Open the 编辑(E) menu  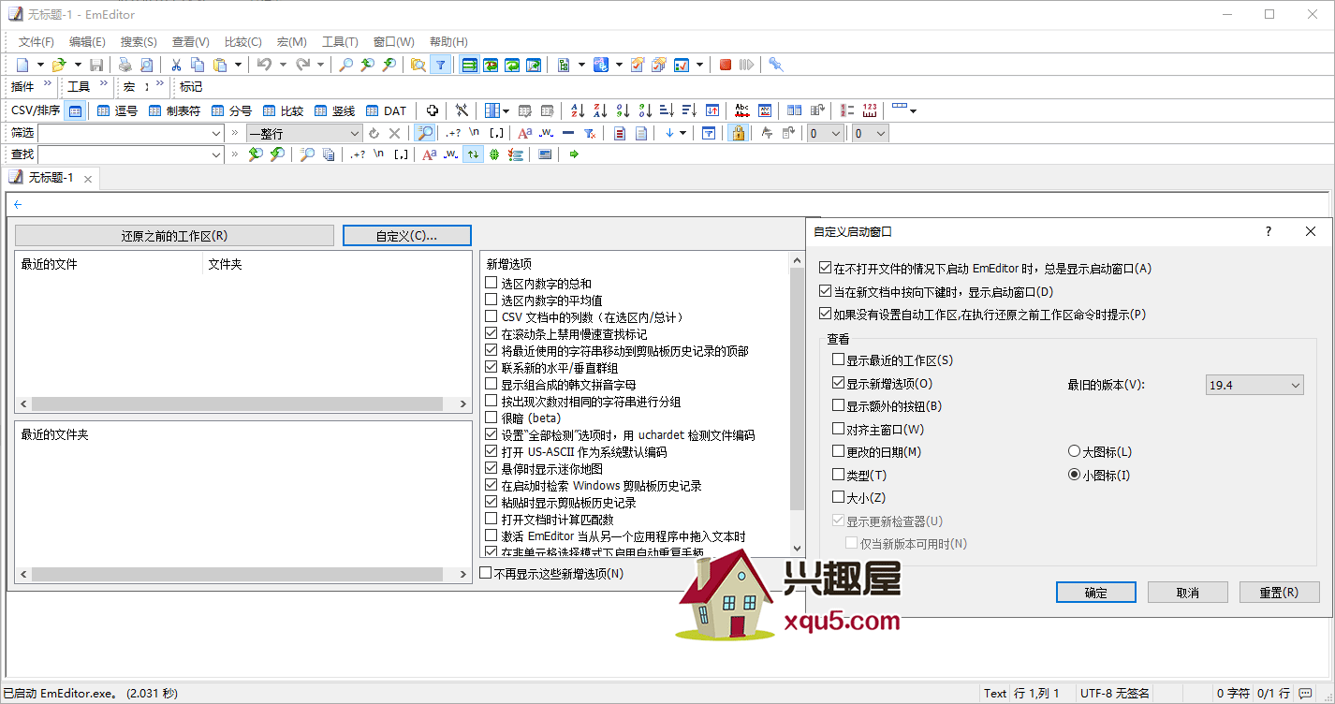click(87, 42)
